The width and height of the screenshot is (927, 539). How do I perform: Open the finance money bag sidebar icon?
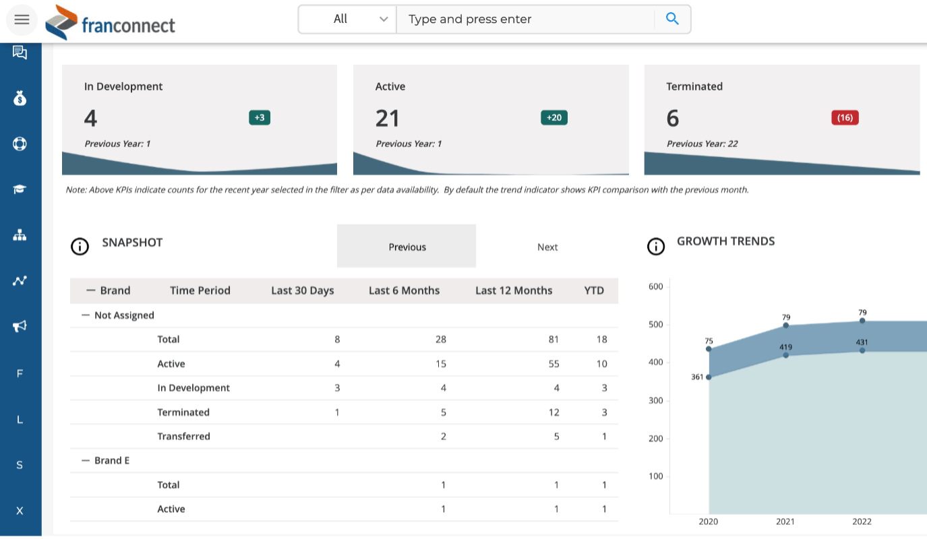click(19, 98)
